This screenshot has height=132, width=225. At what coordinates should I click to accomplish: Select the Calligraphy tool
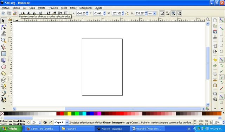click(x=4, y=100)
